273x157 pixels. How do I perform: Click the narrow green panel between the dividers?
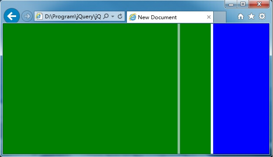[195, 89]
